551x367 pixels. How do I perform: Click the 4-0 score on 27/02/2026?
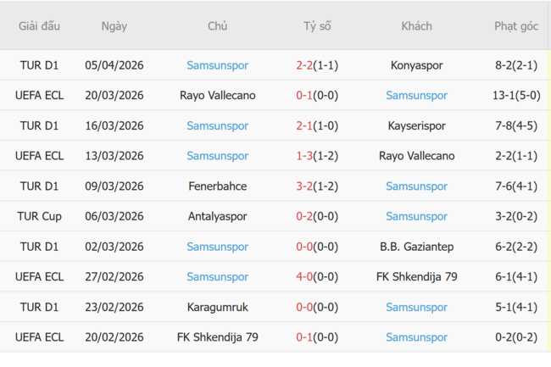(x=304, y=277)
